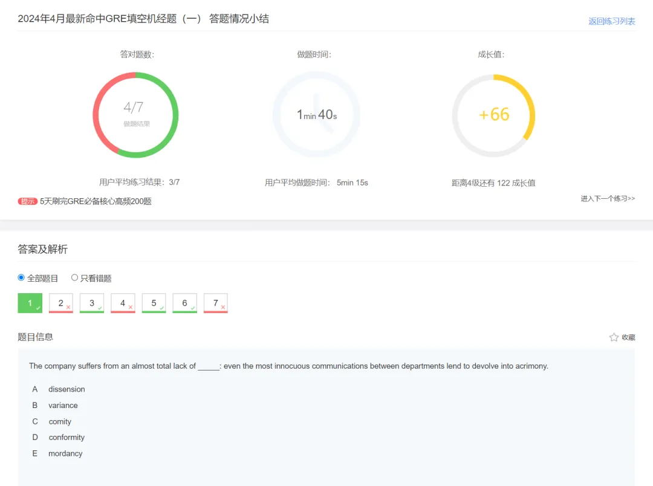Choose answer option C comity
Screen dimensions: 653x486
[x=60, y=421]
